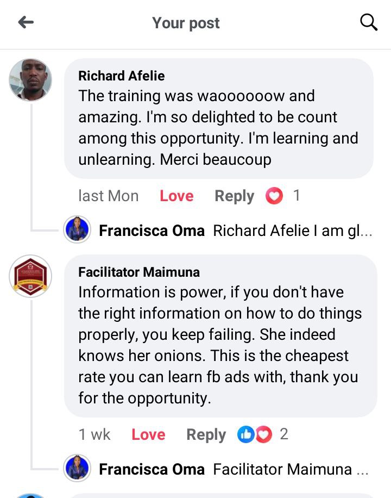Reply to Facilitator Maimuna's comment

point(206,434)
